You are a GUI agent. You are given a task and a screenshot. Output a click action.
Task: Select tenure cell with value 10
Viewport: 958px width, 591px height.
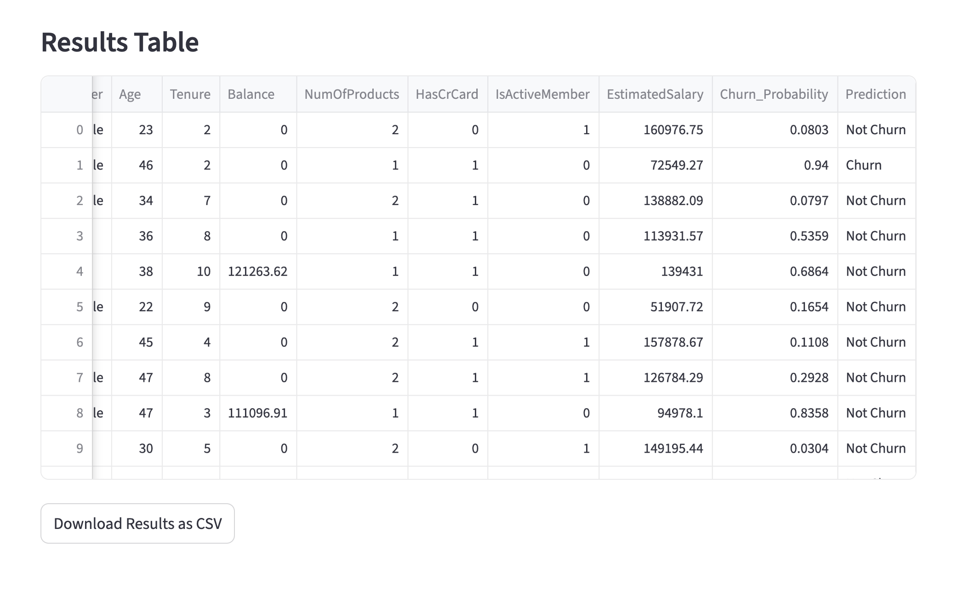(x=203, y=271)
